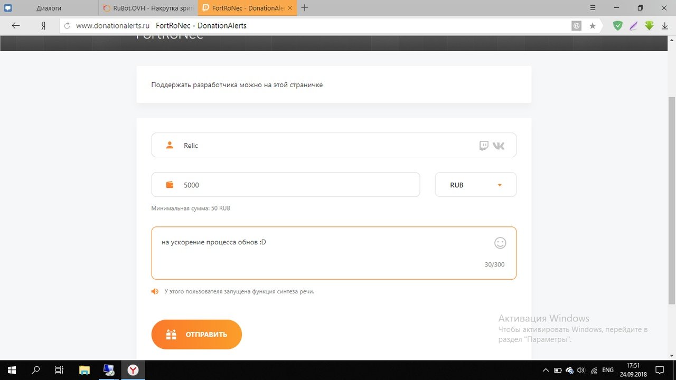Click the Twitch login icon in name field

[484, 146]
